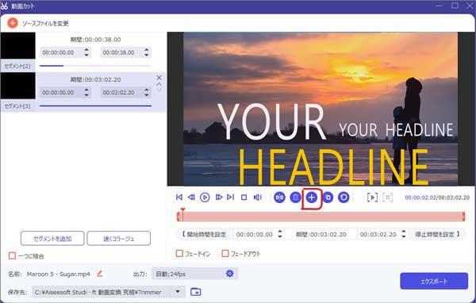Viewport: 476px width, 303px height.
Task: Move segment 3 down with chevron
Action: click(159, 90)
